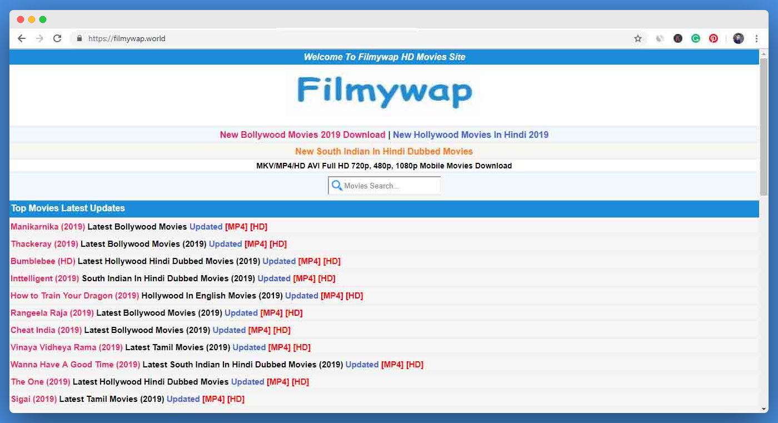Click the Filmywap logo image
Viewport: 778px width, 423px height.
[x=385, y=92]
